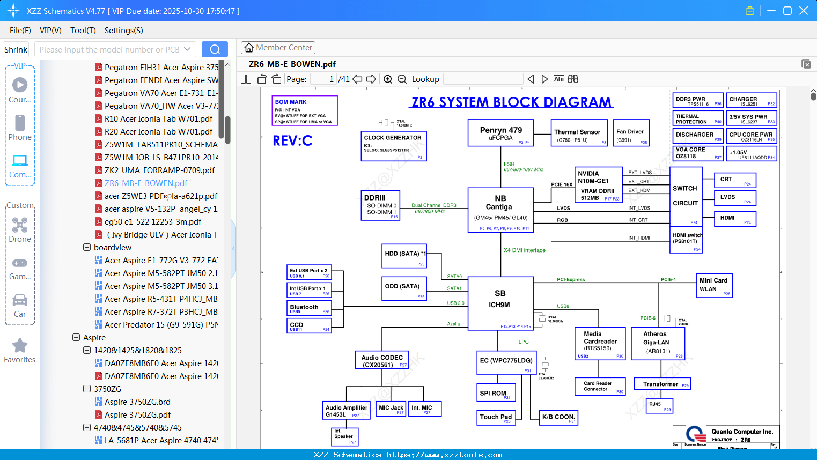Open the VIP(V) menu

pos(50,31)
